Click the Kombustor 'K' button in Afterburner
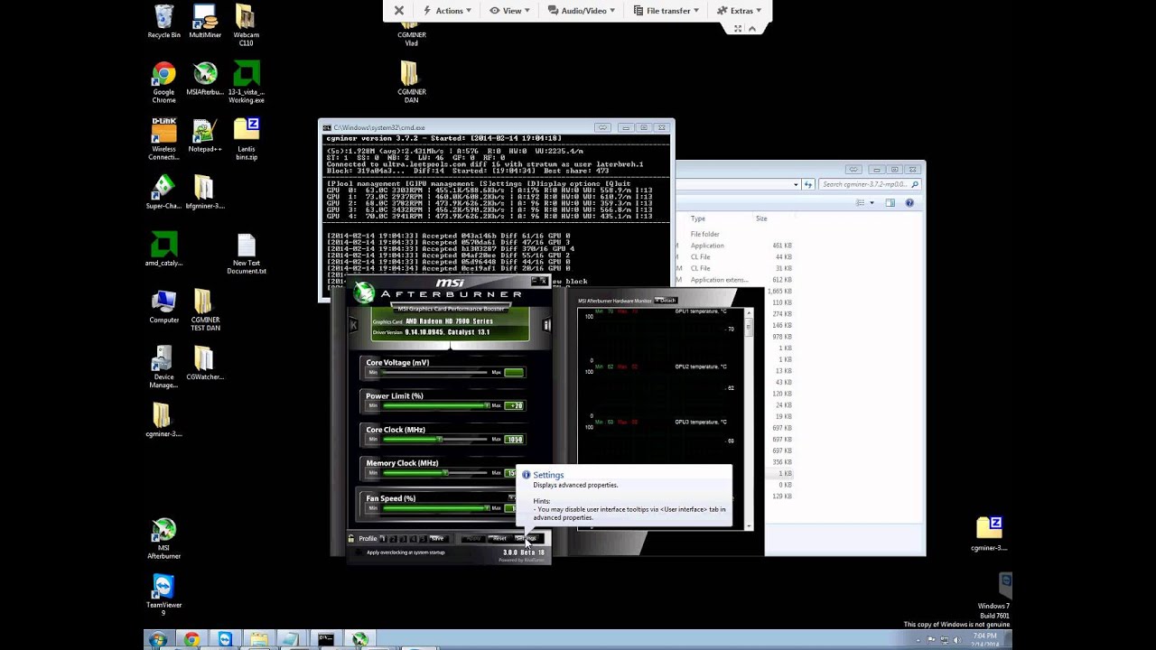1156x650 pixels. pyautogui.click(x=353, y=325)
